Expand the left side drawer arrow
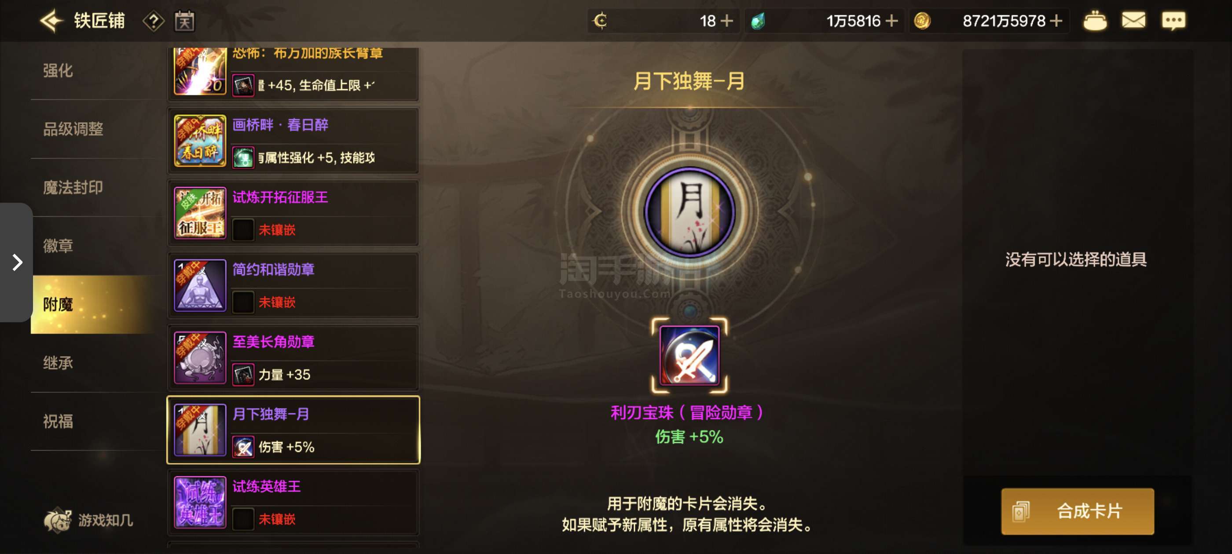1232x554 pixels. 16,262
